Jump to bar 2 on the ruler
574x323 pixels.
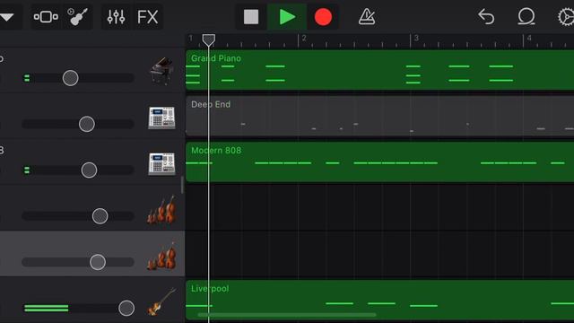[x=304, y=39]
